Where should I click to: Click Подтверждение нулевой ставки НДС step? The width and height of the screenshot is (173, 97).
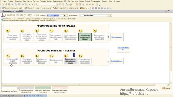(56, 37)
